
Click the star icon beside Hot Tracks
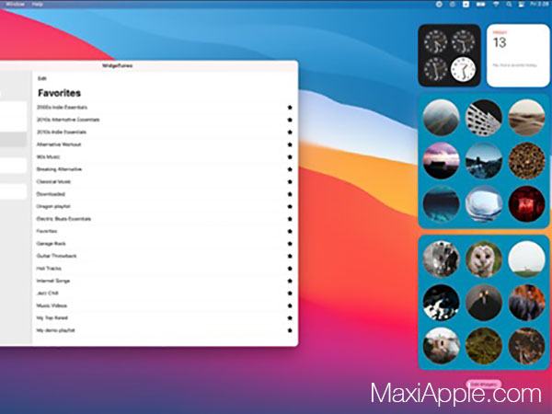(290, 269)
